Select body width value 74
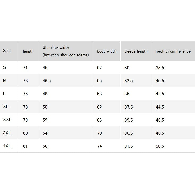Image resolution: width=195 pixels, height=195 pixels. click(99, 146)
